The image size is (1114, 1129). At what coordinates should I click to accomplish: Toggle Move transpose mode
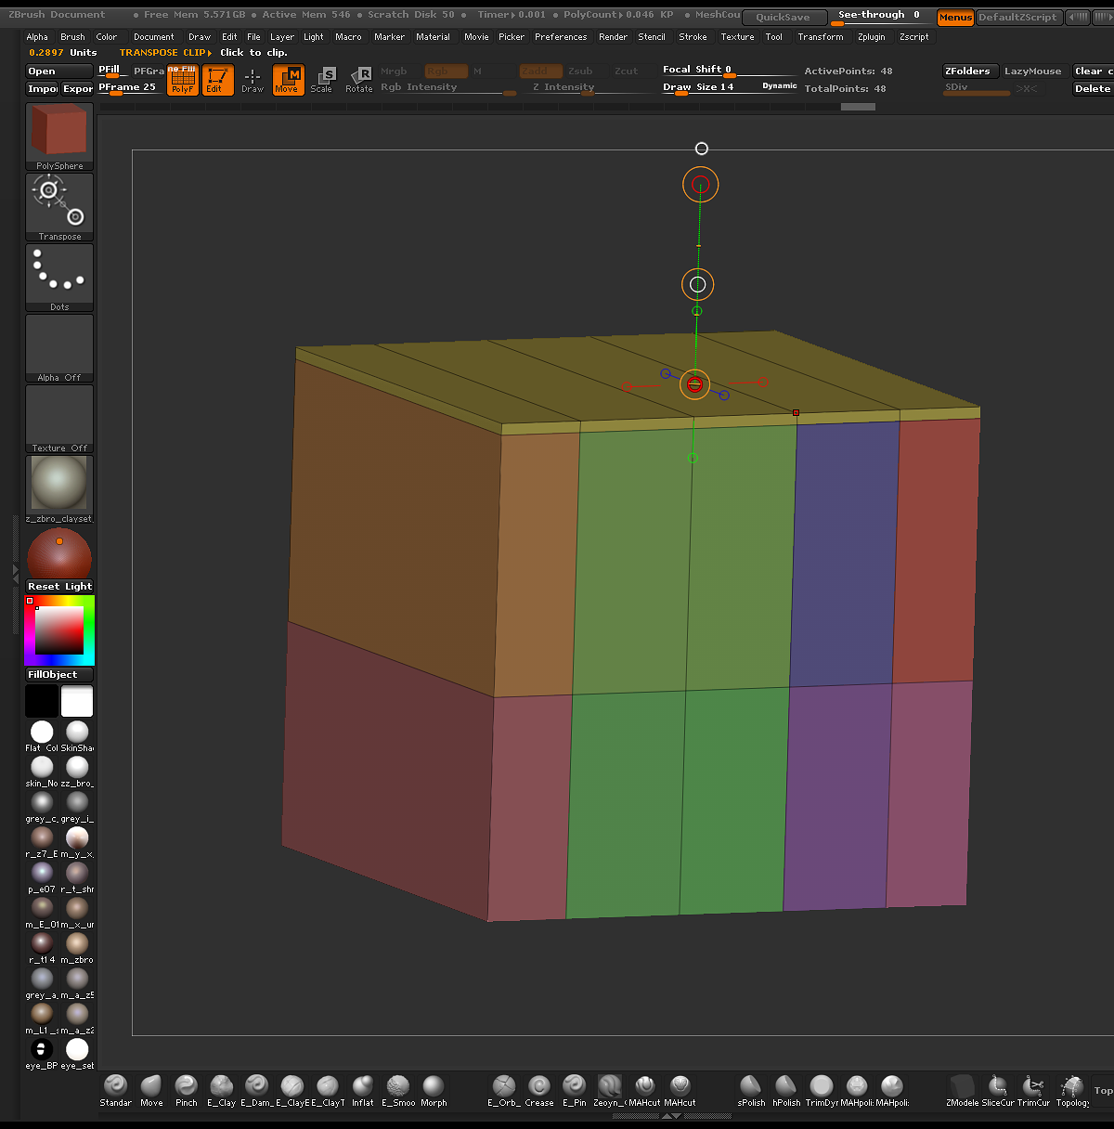point(288,80)
